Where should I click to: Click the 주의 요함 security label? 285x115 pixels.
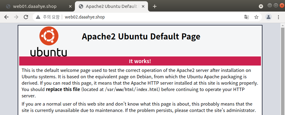51,17
